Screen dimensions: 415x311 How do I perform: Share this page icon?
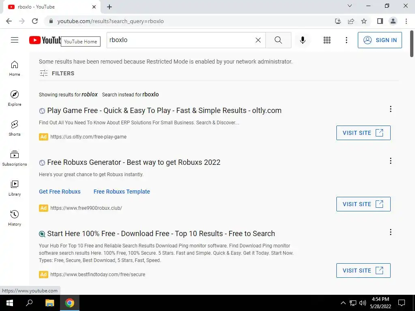click(x=351, y=21)
